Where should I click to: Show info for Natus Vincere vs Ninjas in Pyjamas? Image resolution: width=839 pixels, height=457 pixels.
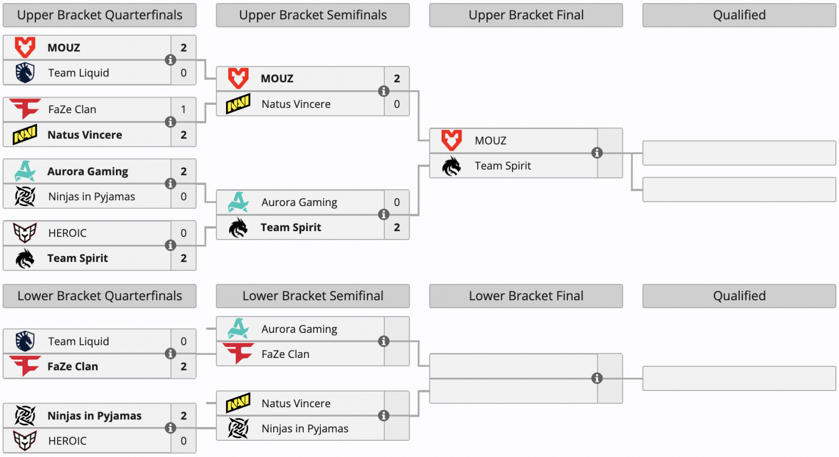[x=384, y=416]
